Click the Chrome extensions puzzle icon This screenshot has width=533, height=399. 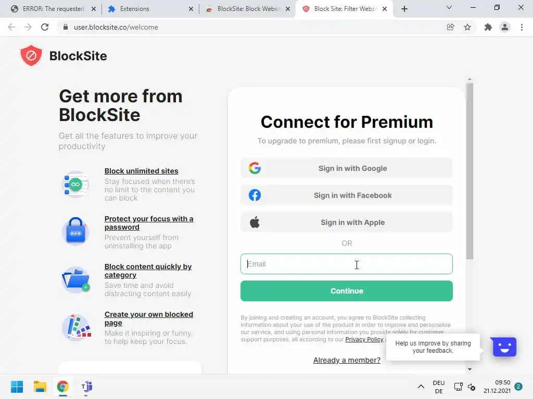(x=488, y=27)
